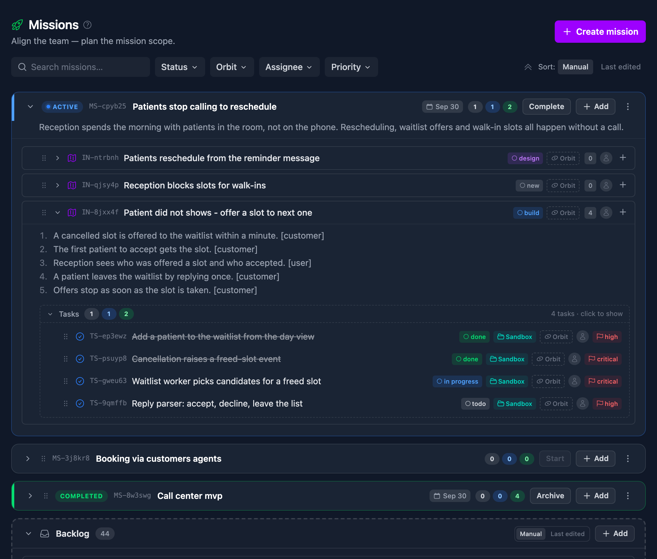This screenshot has width=657, height=559.
Task: Click the plus icon on Reception blocks slots row
Action: (x=623, y=185)
